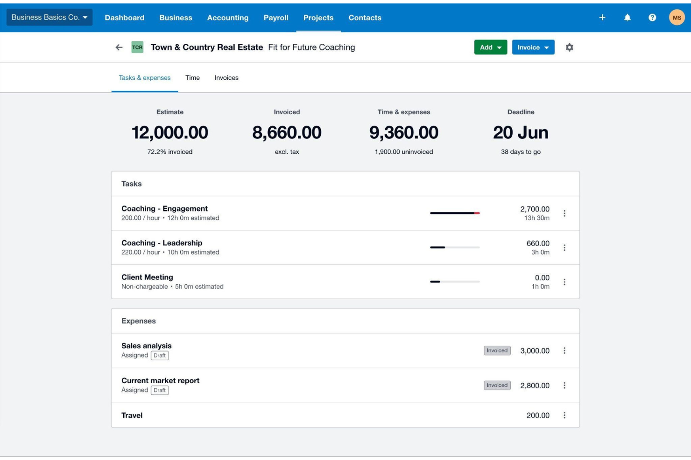Open the Client Meeting task
The height and width of the screenshot is (460, 691).
click(147, 277)
